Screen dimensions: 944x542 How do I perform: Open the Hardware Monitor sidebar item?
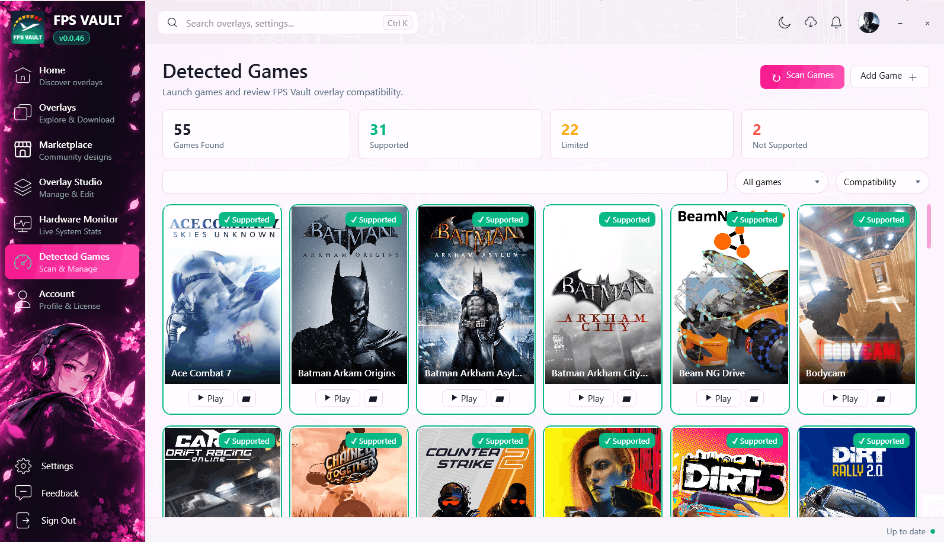72,225
